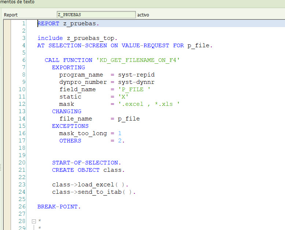Image resolution: width=285 pixels, height=230 pixels.
Task: Click the include z_pruebas_top statement
Action: tap(77, 38)
